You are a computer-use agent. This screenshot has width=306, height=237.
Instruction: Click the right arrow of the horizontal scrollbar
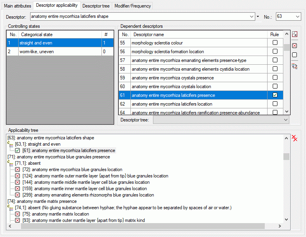280,226
